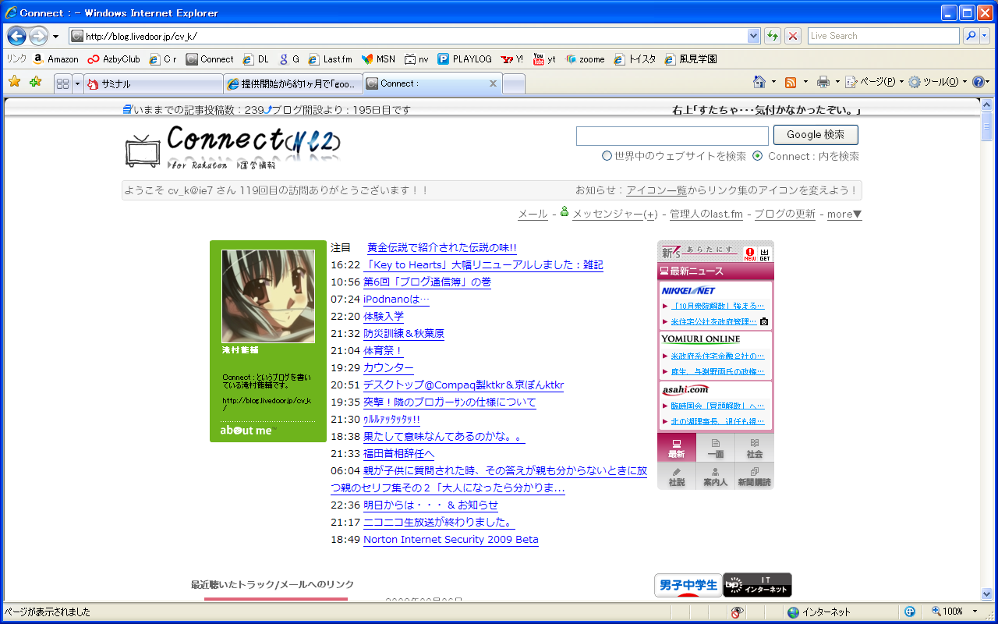This screenshot has width=998, height=624.
Task: Open the 福田首相辞任へ post link
Action: pos(399,454)
